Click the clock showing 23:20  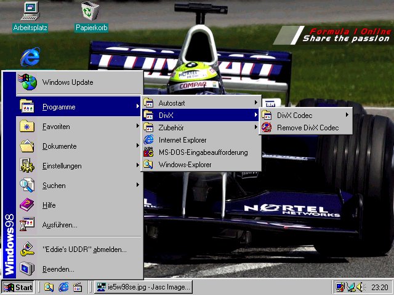(x=380, y=287)
